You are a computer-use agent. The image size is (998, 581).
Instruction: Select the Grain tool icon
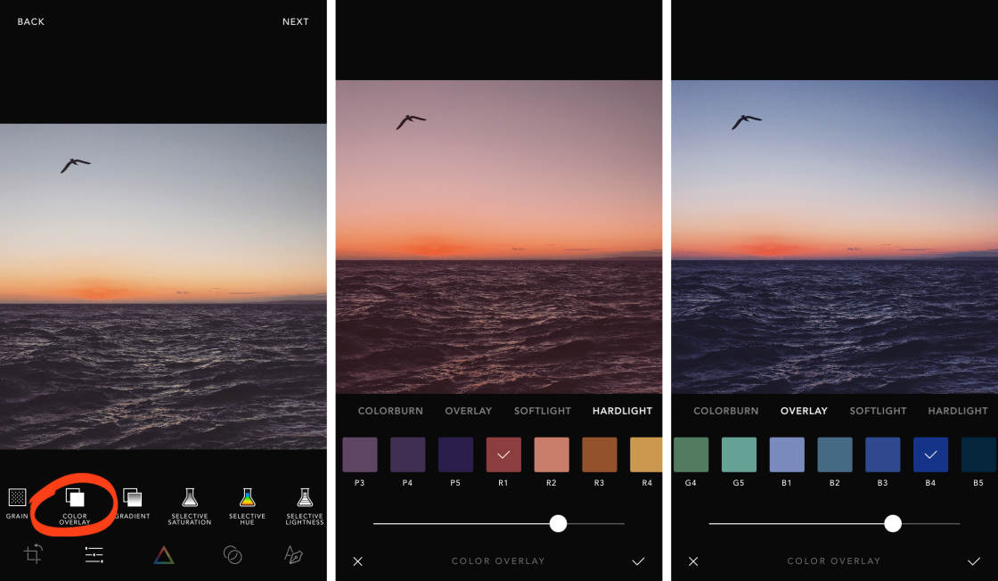17,497
